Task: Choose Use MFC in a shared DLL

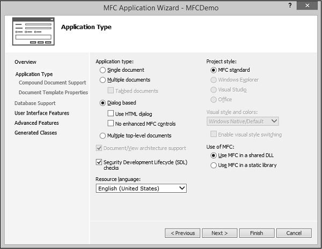Action: (x=214, y=155)
